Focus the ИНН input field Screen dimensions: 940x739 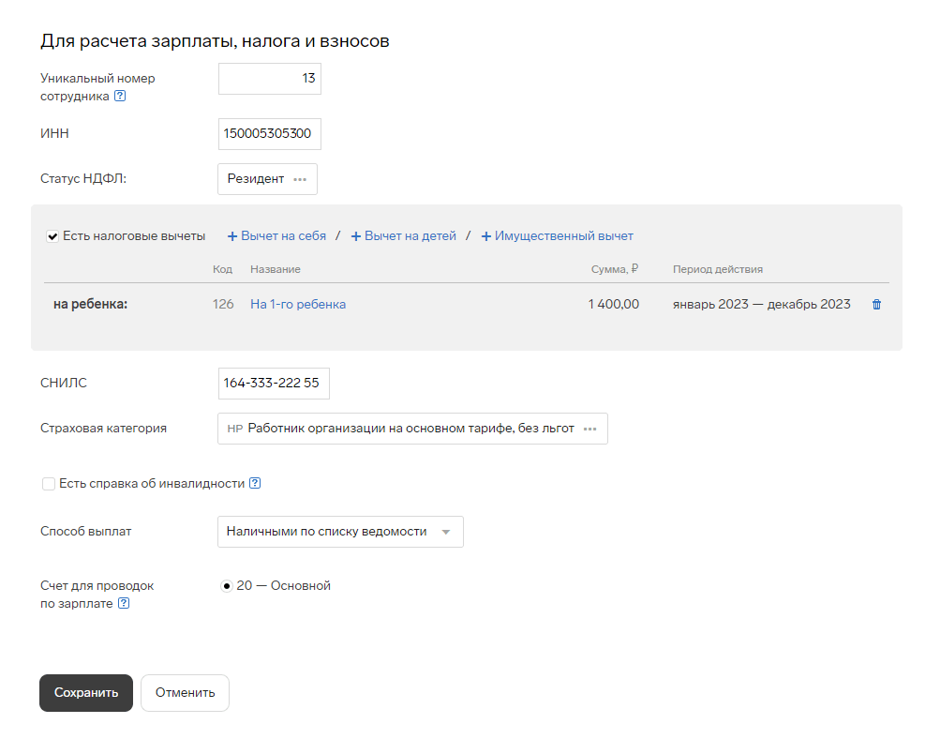tap(270, 134)
